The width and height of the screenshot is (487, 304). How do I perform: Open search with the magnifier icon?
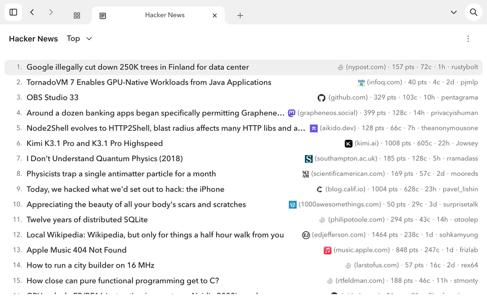474,12
